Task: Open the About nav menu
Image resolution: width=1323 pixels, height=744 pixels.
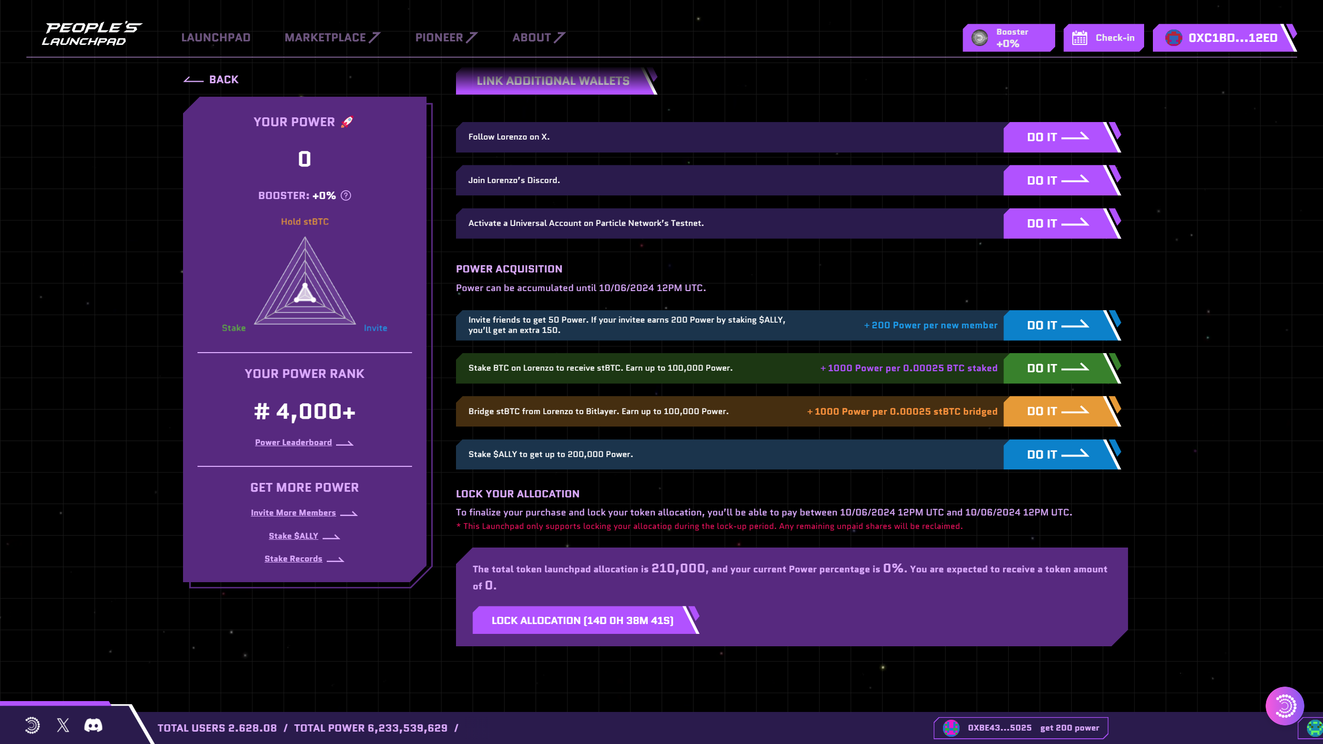Action: pos(538,38)
